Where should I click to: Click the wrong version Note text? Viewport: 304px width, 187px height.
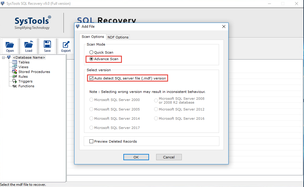(x=147, y=92)
